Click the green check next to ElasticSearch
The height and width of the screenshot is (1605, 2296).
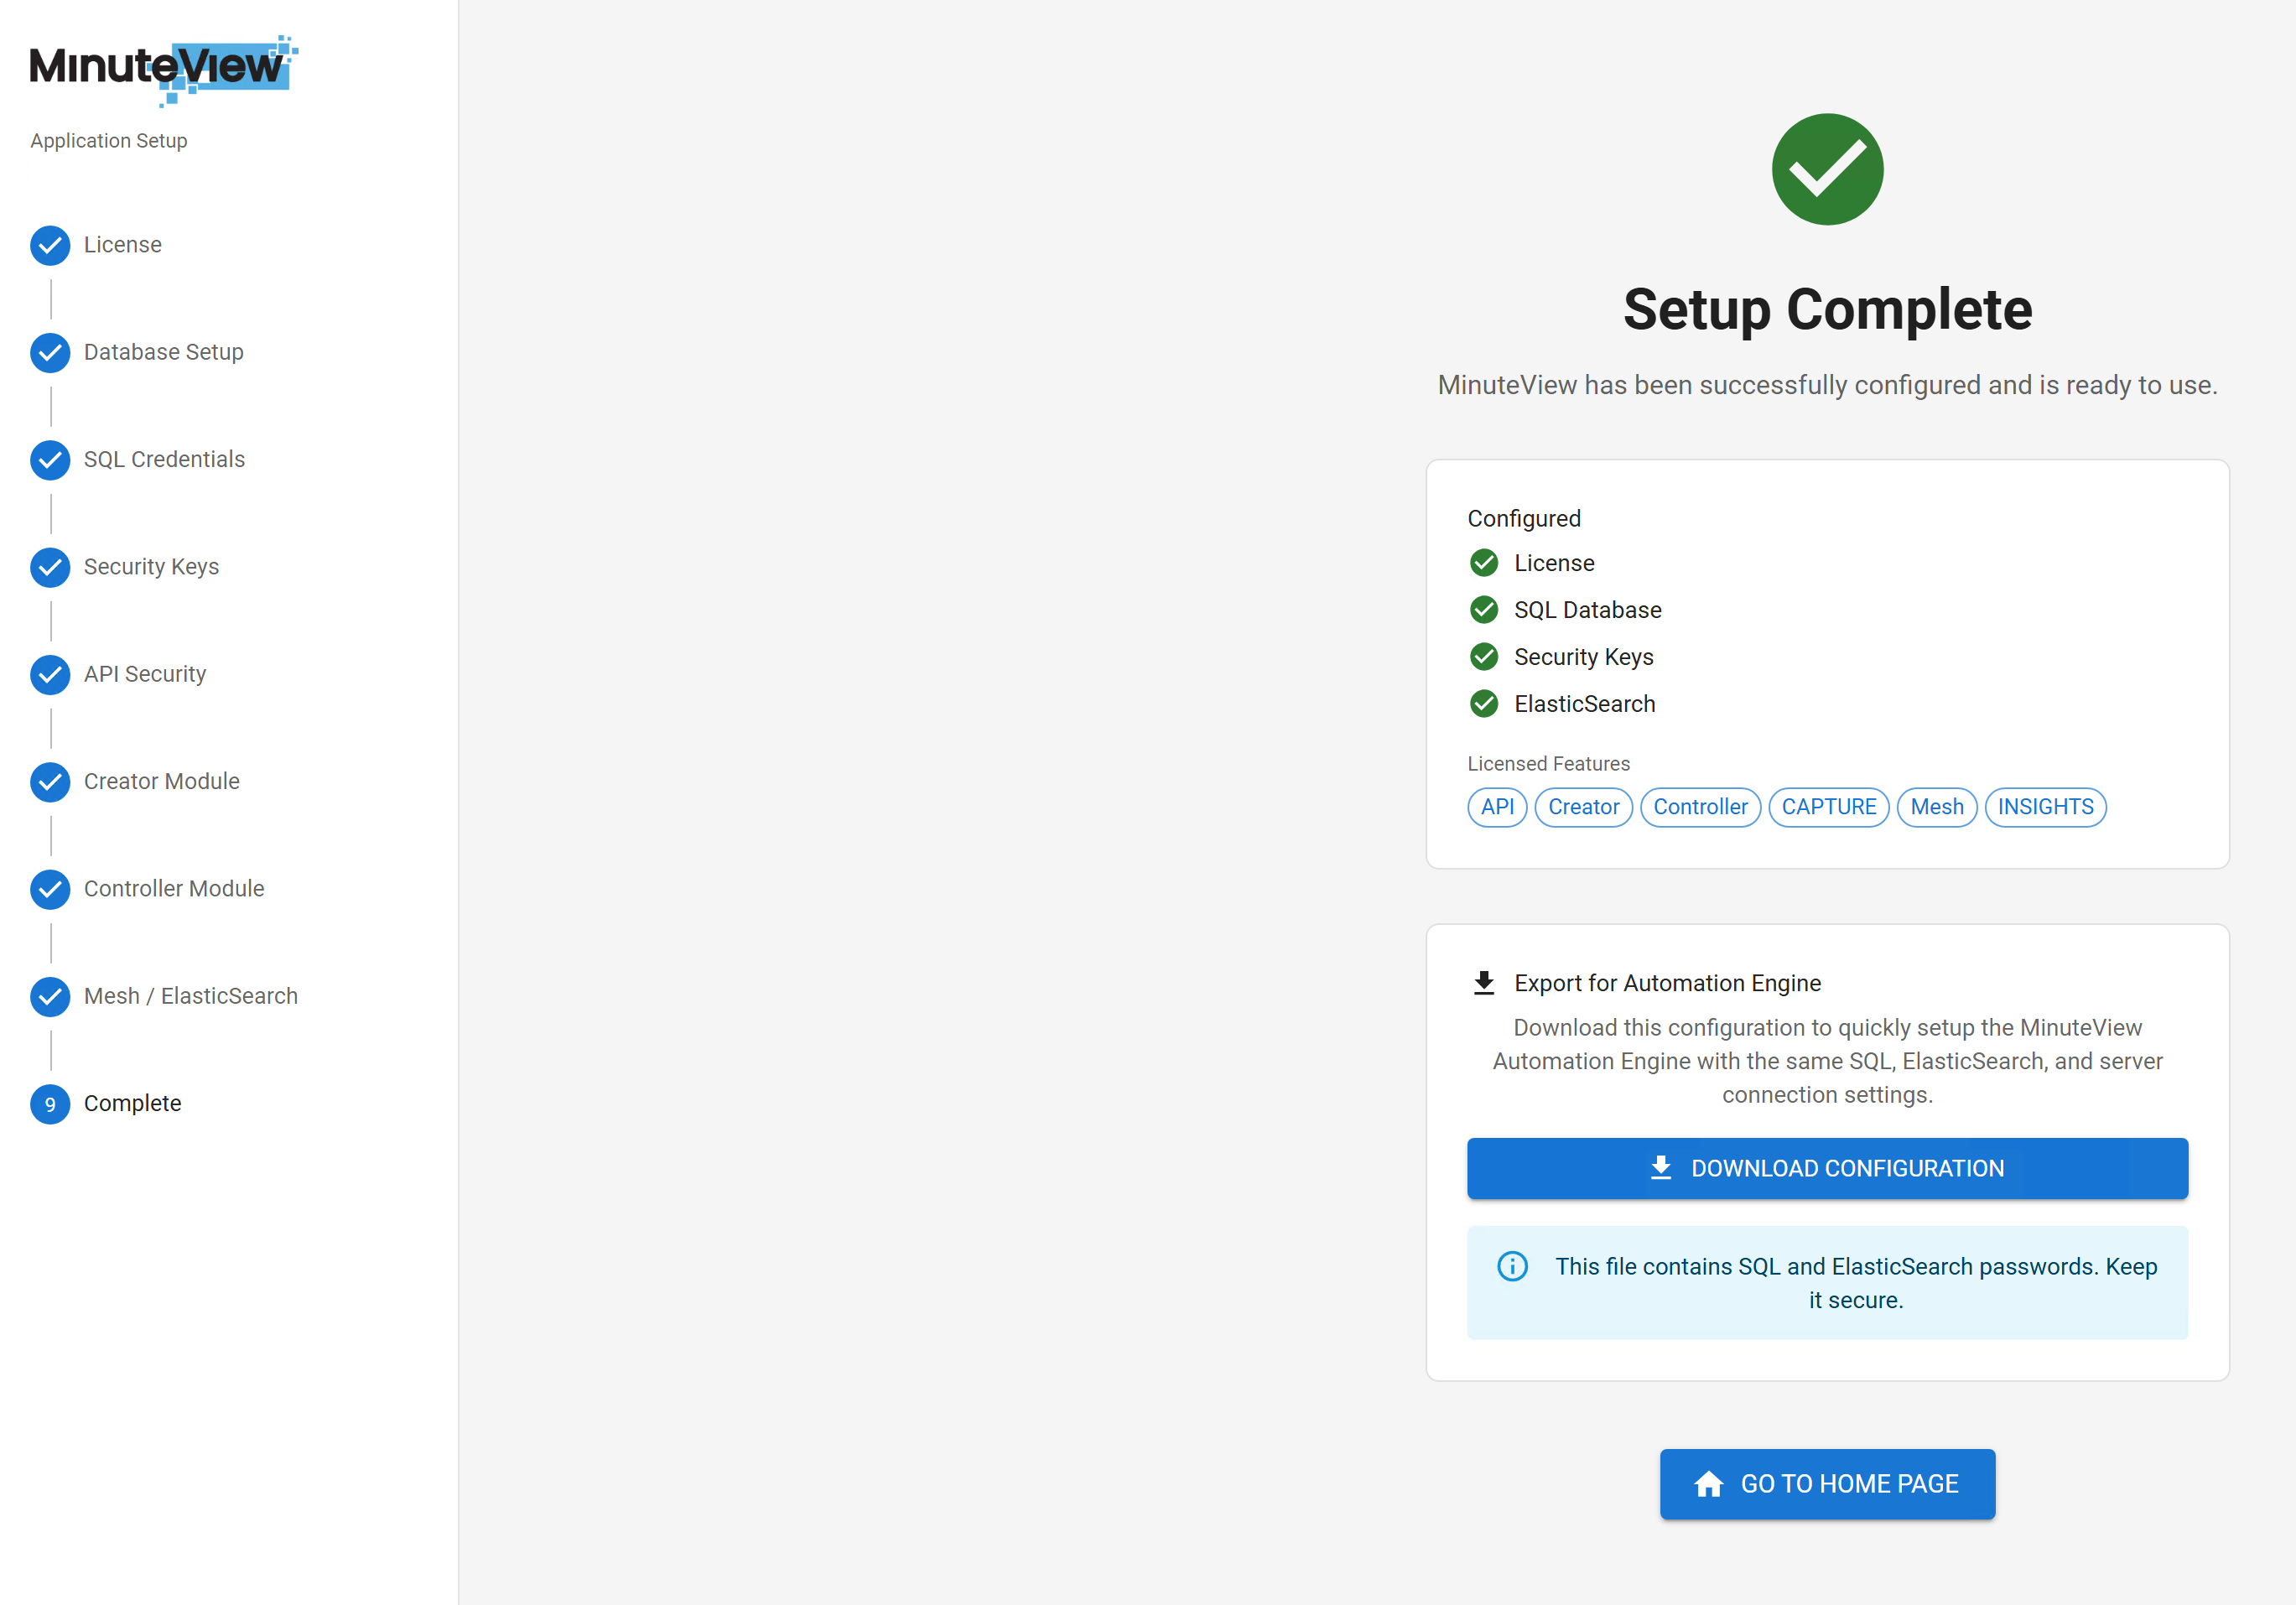tap(1484, 703)
